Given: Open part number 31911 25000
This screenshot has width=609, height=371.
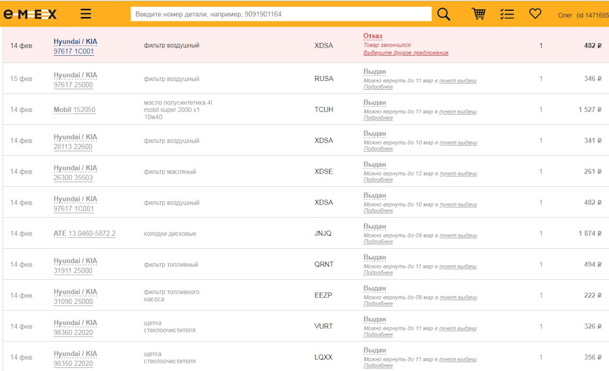Looking at the screenshot, I should 73,270.
